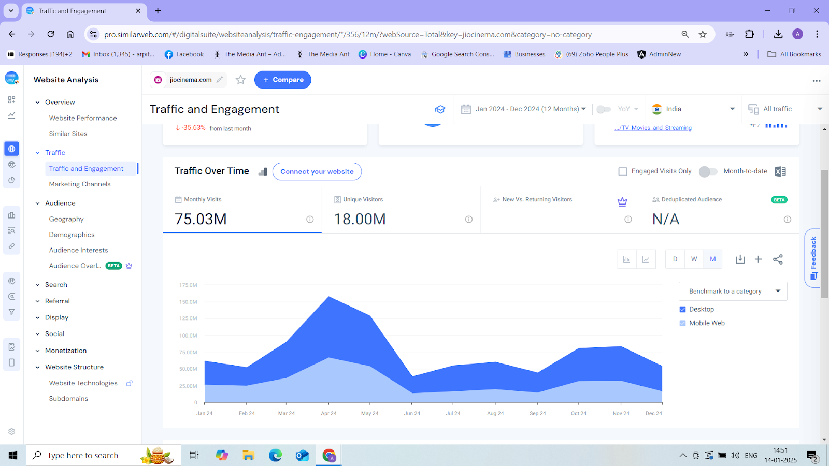
Task: Switch to bar chart view icon
Action: pyautogui.click(x=626, y=259)
